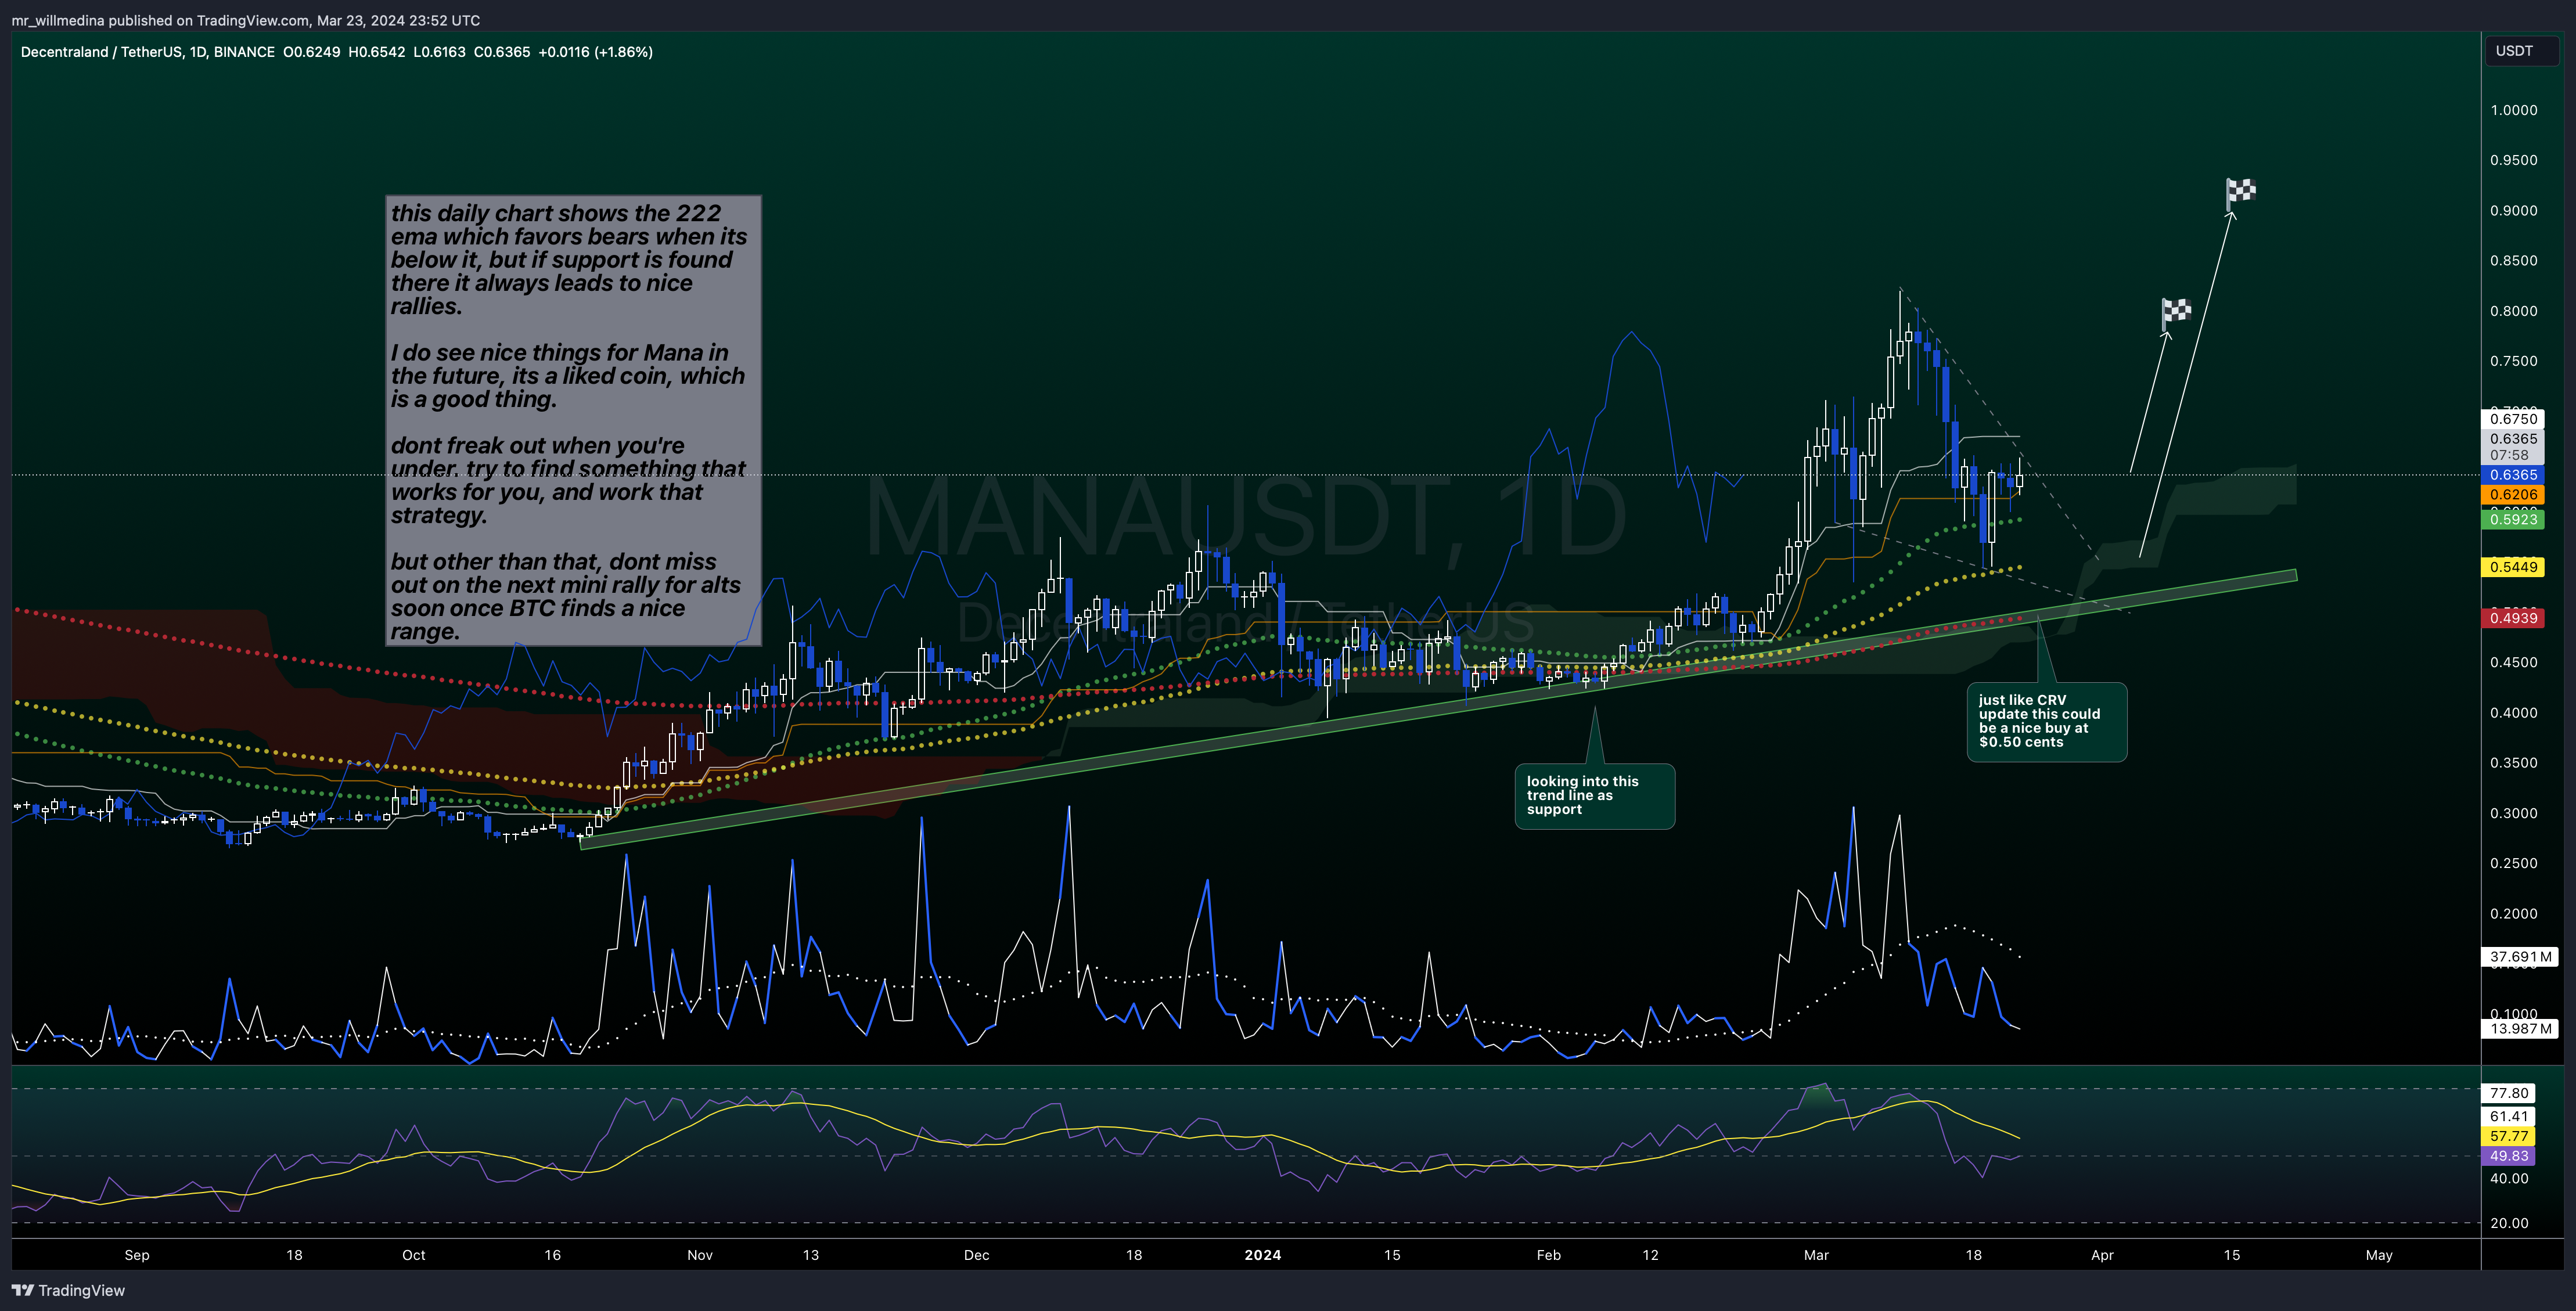Image resolution: width=2576 pixels, height=1311 pixels.
Task: Click the 0.8500 price axis label
Action: pos(2513,261)
